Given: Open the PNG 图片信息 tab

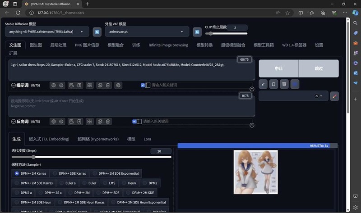Looking at the screenshot, I should click(87, 45).
